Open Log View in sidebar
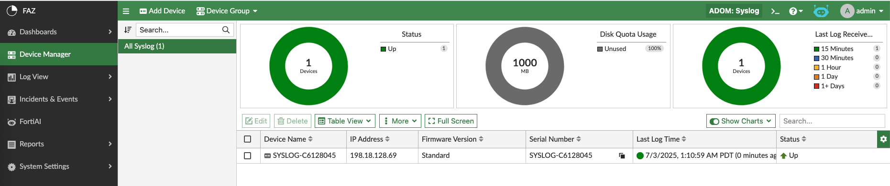 click(59, 77)
